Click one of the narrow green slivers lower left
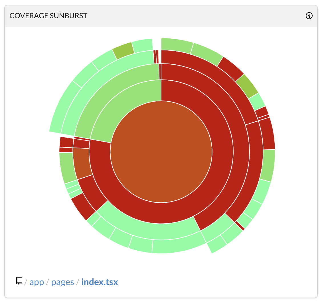 click(x=72, y=187)
